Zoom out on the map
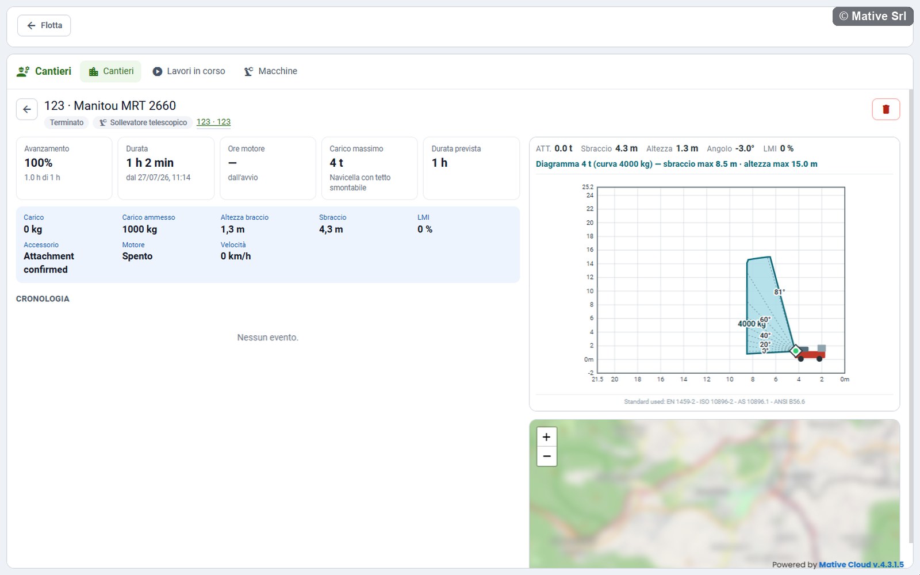Image resolution: width=920 pixels, height=575 pixels. tap(546, 456)
